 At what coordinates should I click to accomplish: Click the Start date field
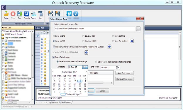pyautogui.click(x=75, y=67)
